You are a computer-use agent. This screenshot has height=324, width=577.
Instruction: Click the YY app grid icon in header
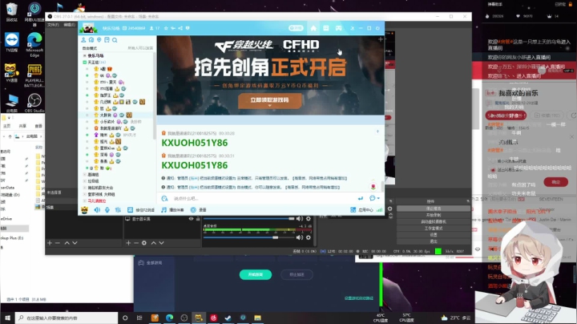(x=325, y=28)
